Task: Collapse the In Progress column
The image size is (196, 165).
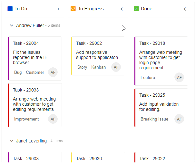Action: (122, 9)
